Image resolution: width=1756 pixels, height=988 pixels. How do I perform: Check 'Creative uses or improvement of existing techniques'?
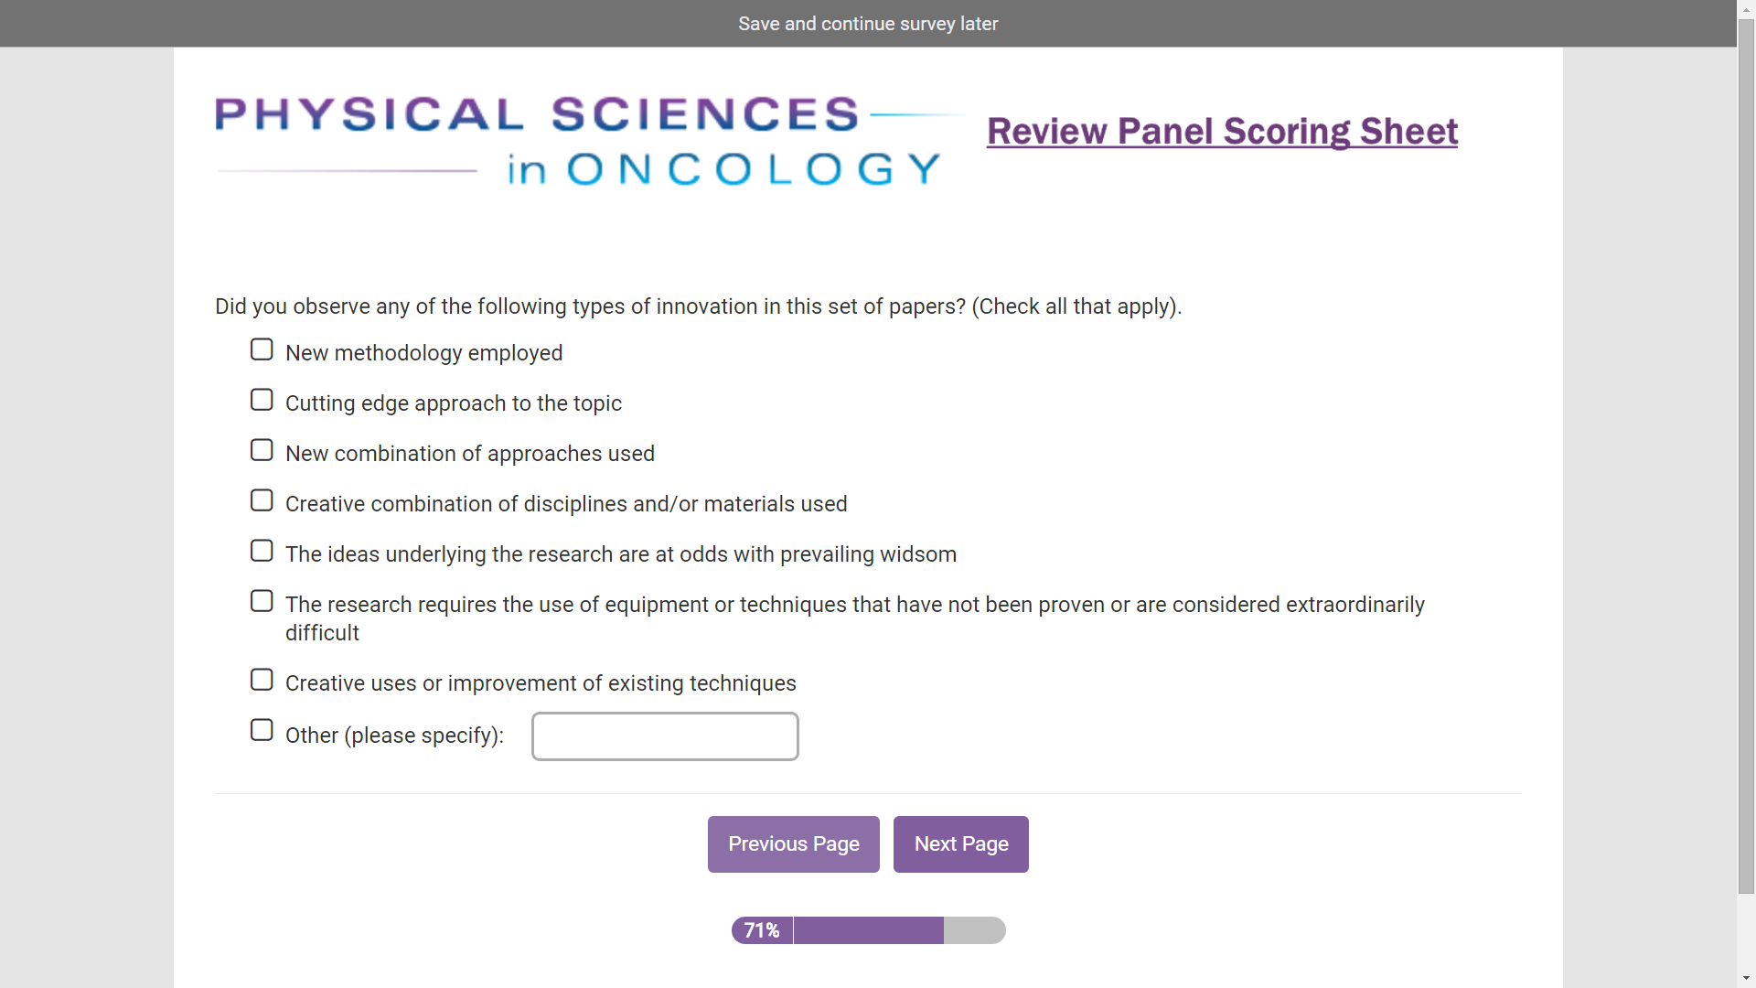click(262, 681)
